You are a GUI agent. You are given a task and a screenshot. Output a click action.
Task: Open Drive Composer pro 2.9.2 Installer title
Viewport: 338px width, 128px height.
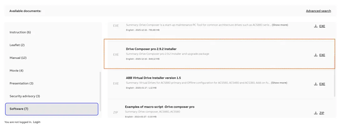[151, 49]
